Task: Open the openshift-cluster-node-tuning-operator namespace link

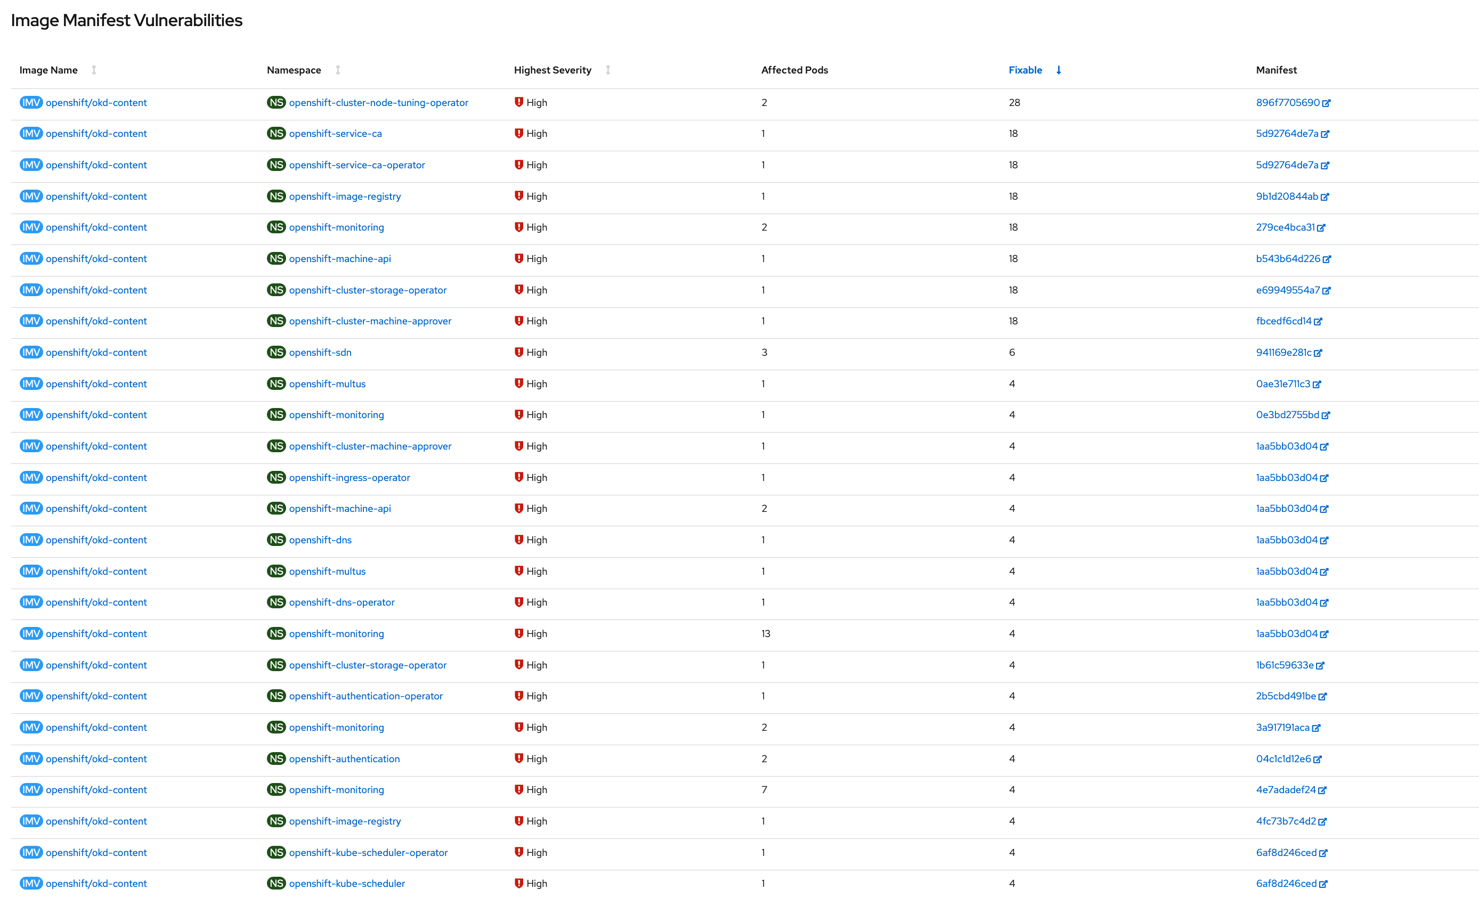Action: click(378, 103)
